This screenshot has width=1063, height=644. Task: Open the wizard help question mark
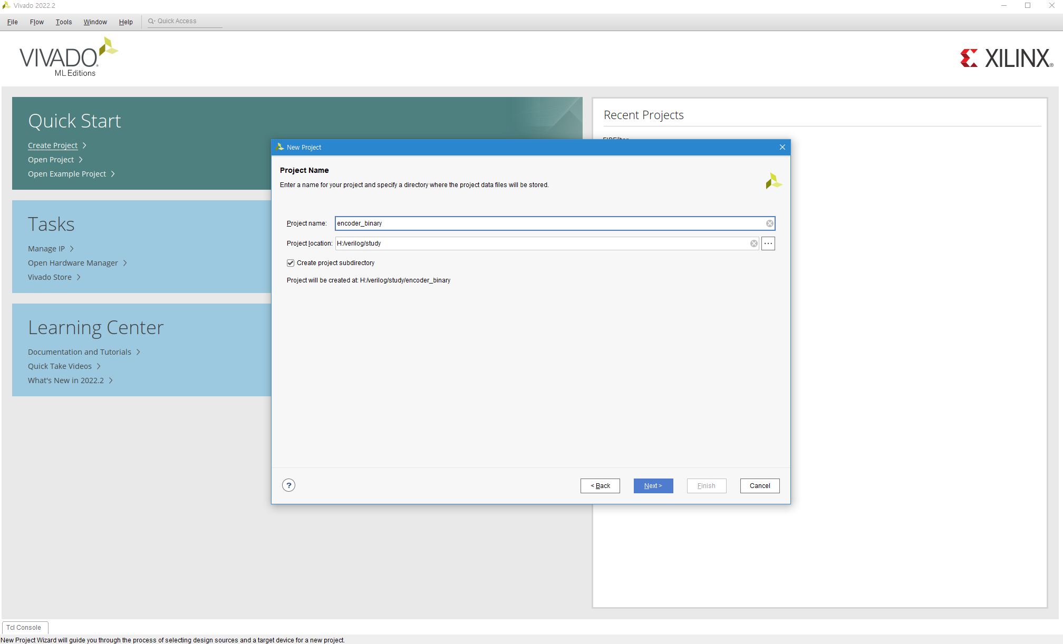[x=288, y=485]
